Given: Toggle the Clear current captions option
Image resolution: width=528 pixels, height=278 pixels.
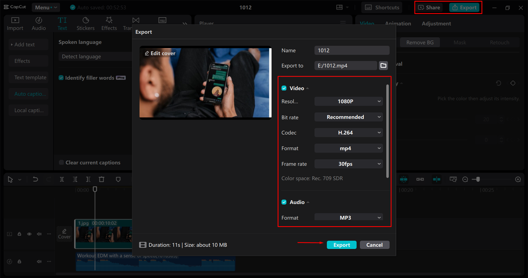Looking at the screenshot, I should pos(61,162).
